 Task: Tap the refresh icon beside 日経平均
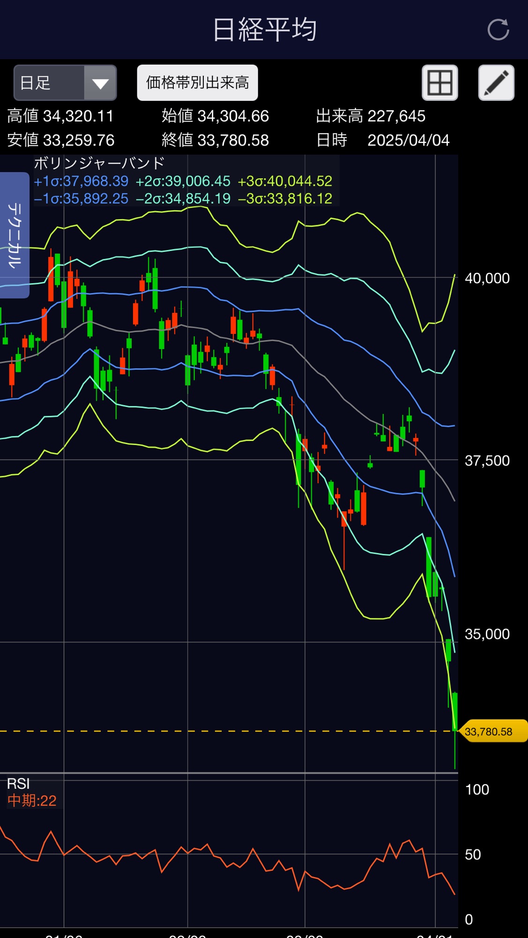pyautogui.click(x=498, y=30)
